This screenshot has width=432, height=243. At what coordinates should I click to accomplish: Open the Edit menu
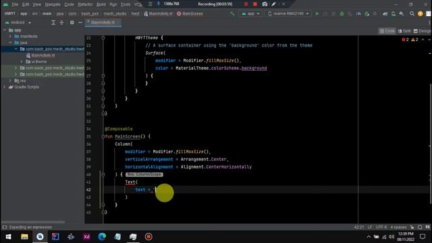[26, 5]
